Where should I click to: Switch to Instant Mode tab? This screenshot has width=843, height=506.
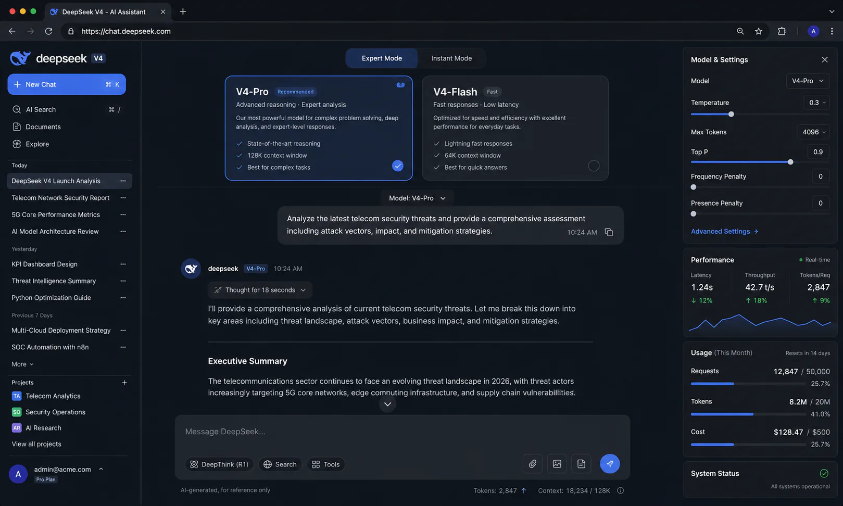(451, 58)
